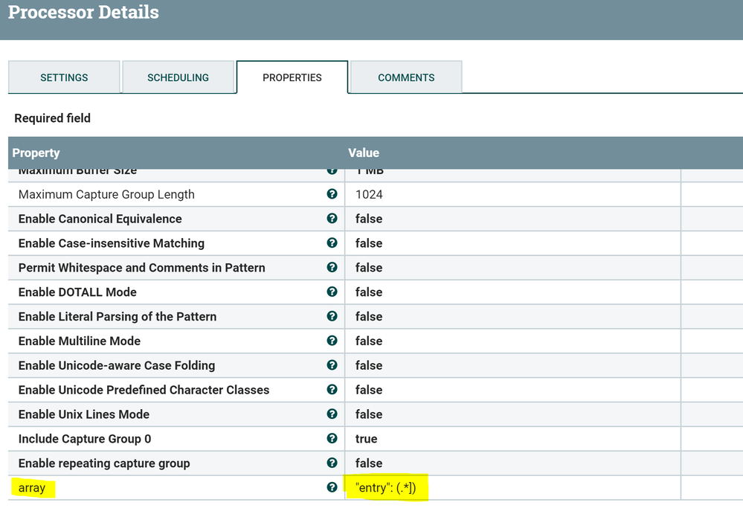743x514 pixels.
Task: Change Enable DOTALL Mode false value
Action: [369, 292]
